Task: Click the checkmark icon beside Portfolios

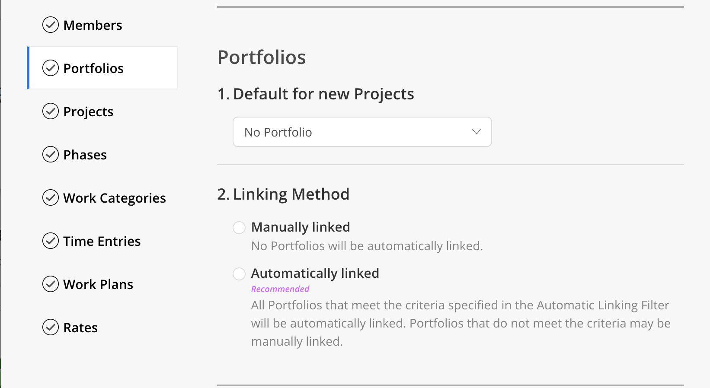Action: [x=51, y=68]
